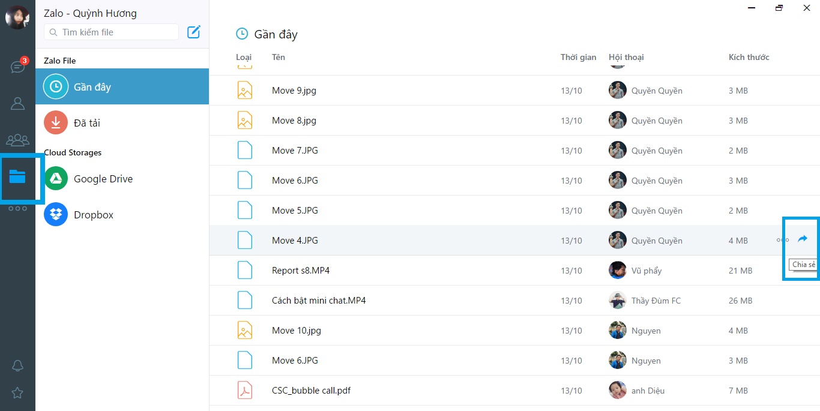Click the user profile avatar

[17, 17]
